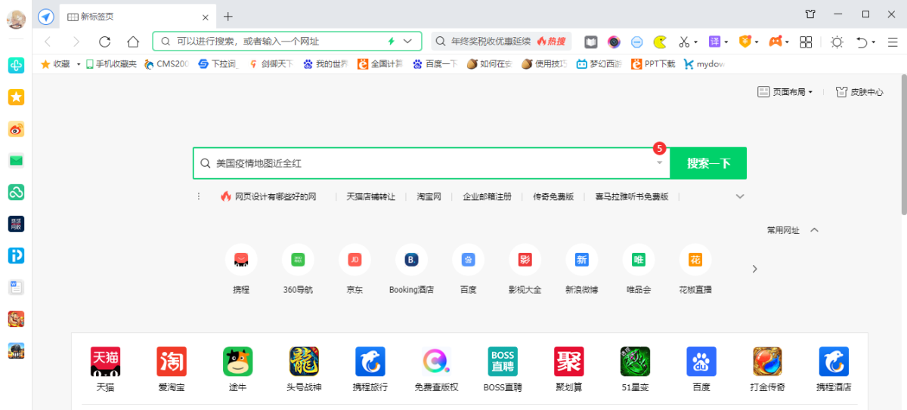Click the page vertical scrollbar
The width and height of the screenshot is (907, 410).
click(903, 143)
